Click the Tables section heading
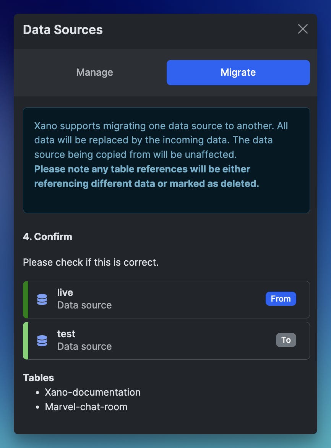 coord(38,378)
